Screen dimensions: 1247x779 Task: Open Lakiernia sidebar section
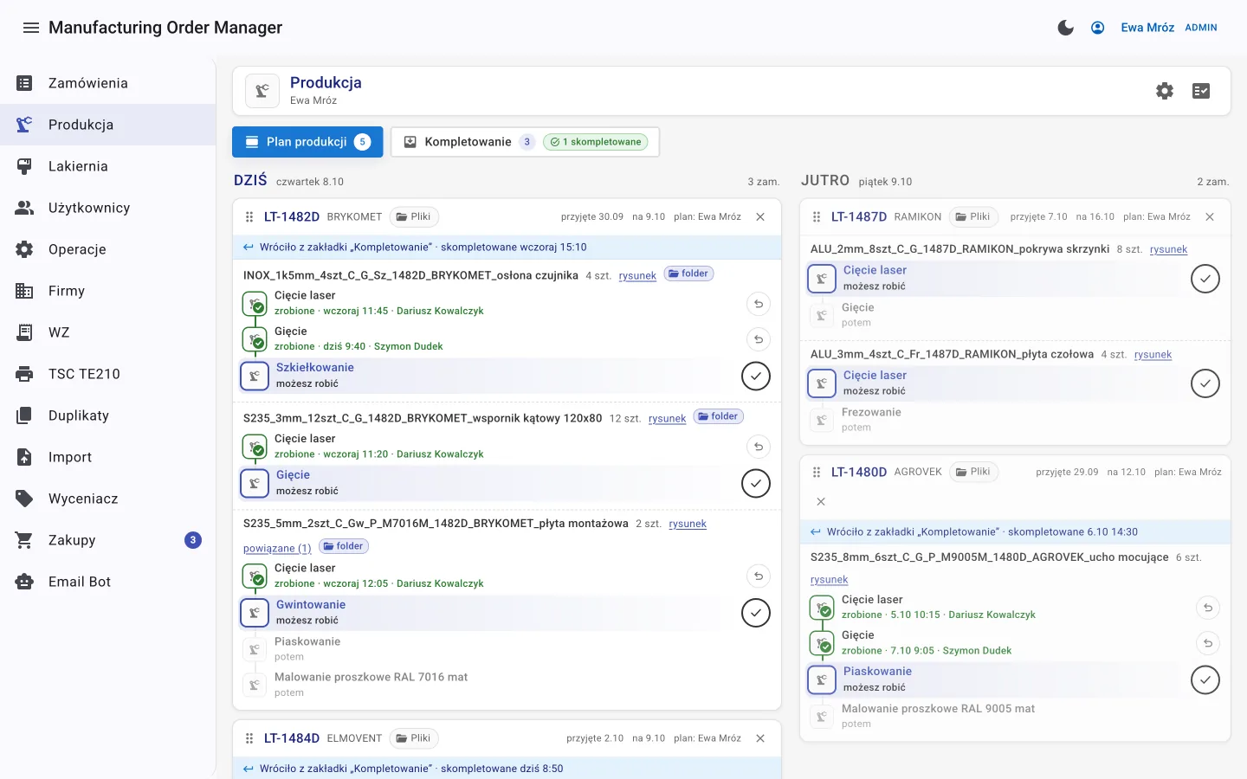click(107, 166)
